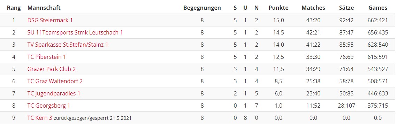Click the 43:20 matches value
397x132 pixels.
pos(313,20)
